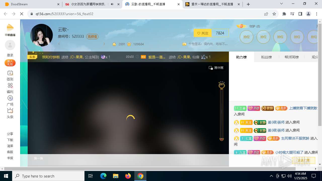This screenshot has width=322, height=181.
Task: Click right arrow under room number
Action: [x=104, y=44]
